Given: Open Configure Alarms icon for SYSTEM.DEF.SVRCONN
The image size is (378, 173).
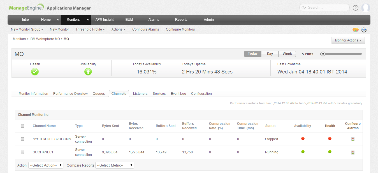Looking at the screenshot, I should pyautogui.click(x=353, y=139).
